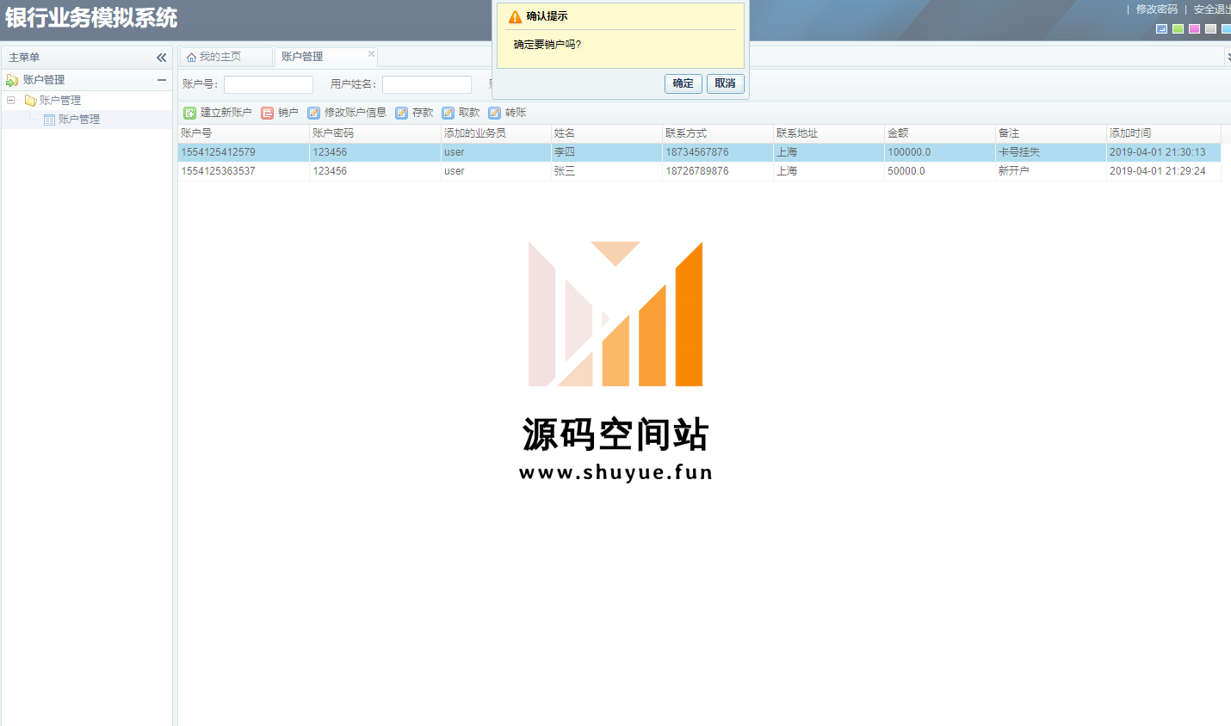Focus the 用户姓名 search input field
Viewport: 1231px width, 726px height.
pyautogui.click(x=427, y=84)
